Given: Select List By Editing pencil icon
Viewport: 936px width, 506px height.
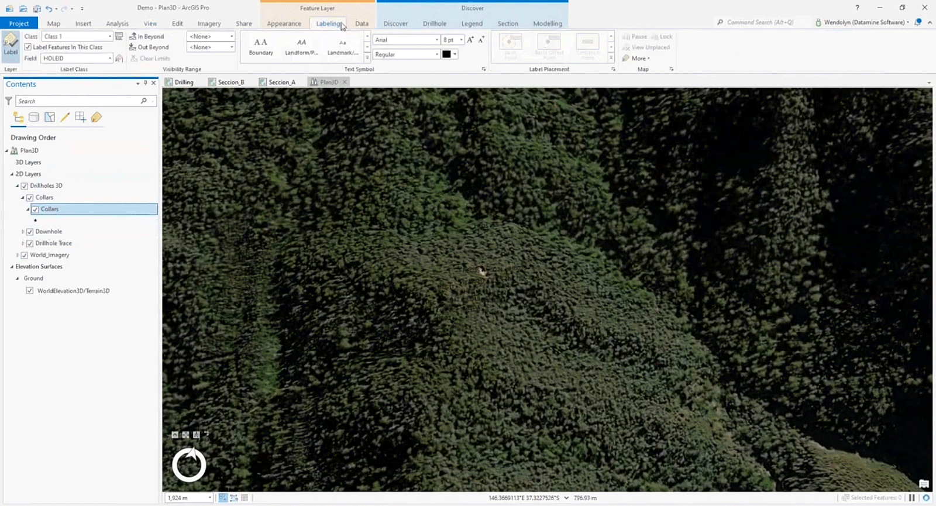Looking at the screenshot, I should click(65, 118).
